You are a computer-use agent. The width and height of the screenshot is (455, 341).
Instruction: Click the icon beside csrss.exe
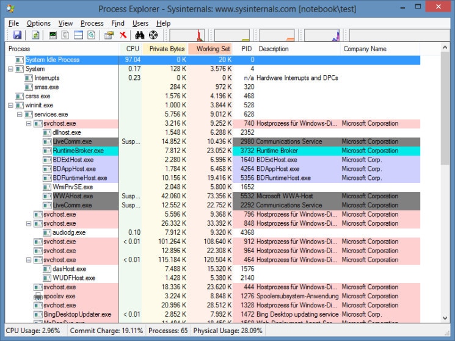(x=20, y=96)
